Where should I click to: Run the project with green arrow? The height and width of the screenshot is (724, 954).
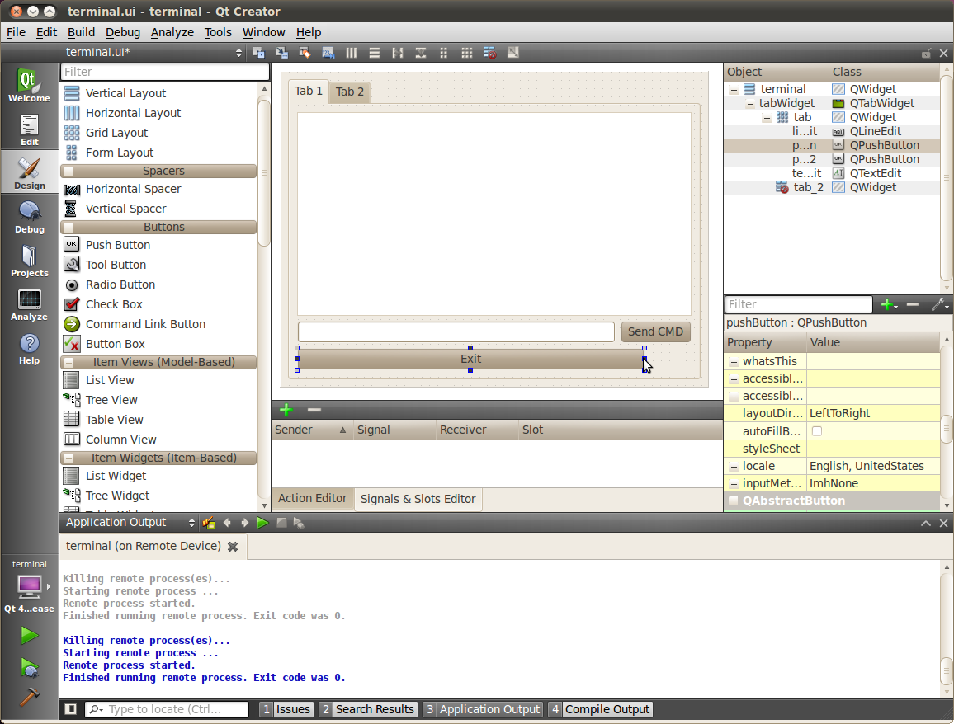29,636
